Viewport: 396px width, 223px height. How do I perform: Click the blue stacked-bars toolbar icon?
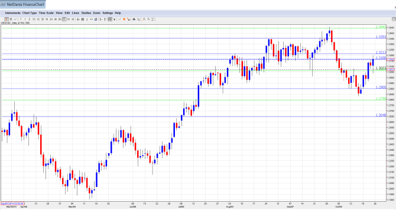click(x=96, y=19)
